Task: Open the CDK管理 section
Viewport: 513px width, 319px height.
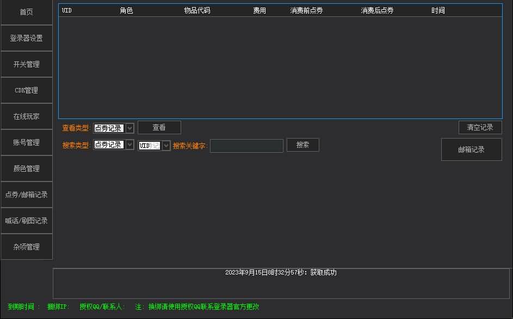Action: [x=26, y=90]
